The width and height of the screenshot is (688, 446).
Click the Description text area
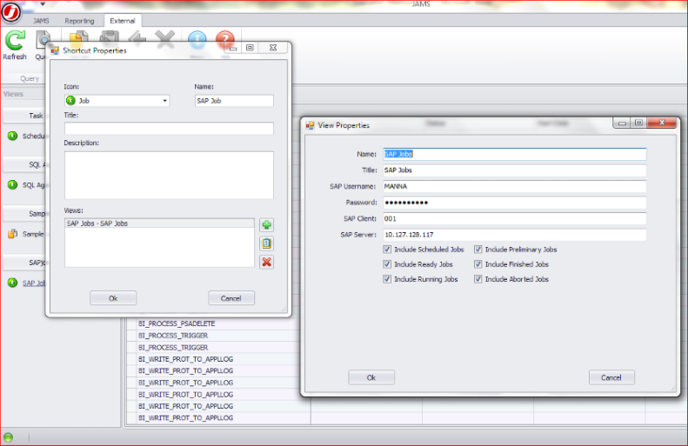tap(169, 176)
